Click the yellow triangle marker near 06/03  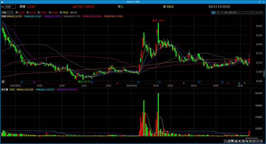[x=245, y=83]
